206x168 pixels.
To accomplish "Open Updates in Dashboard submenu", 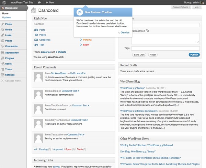I will pyautogui.click(x=7, y=18).
